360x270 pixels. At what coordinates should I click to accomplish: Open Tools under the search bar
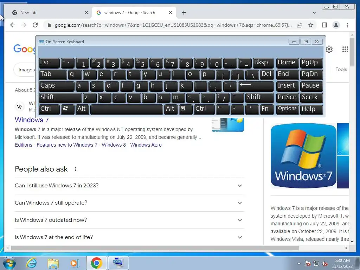[x=341, y=69]
